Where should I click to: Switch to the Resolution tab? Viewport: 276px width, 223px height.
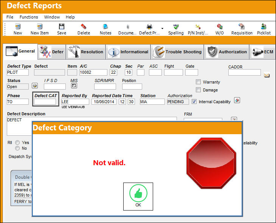(86, 52)
